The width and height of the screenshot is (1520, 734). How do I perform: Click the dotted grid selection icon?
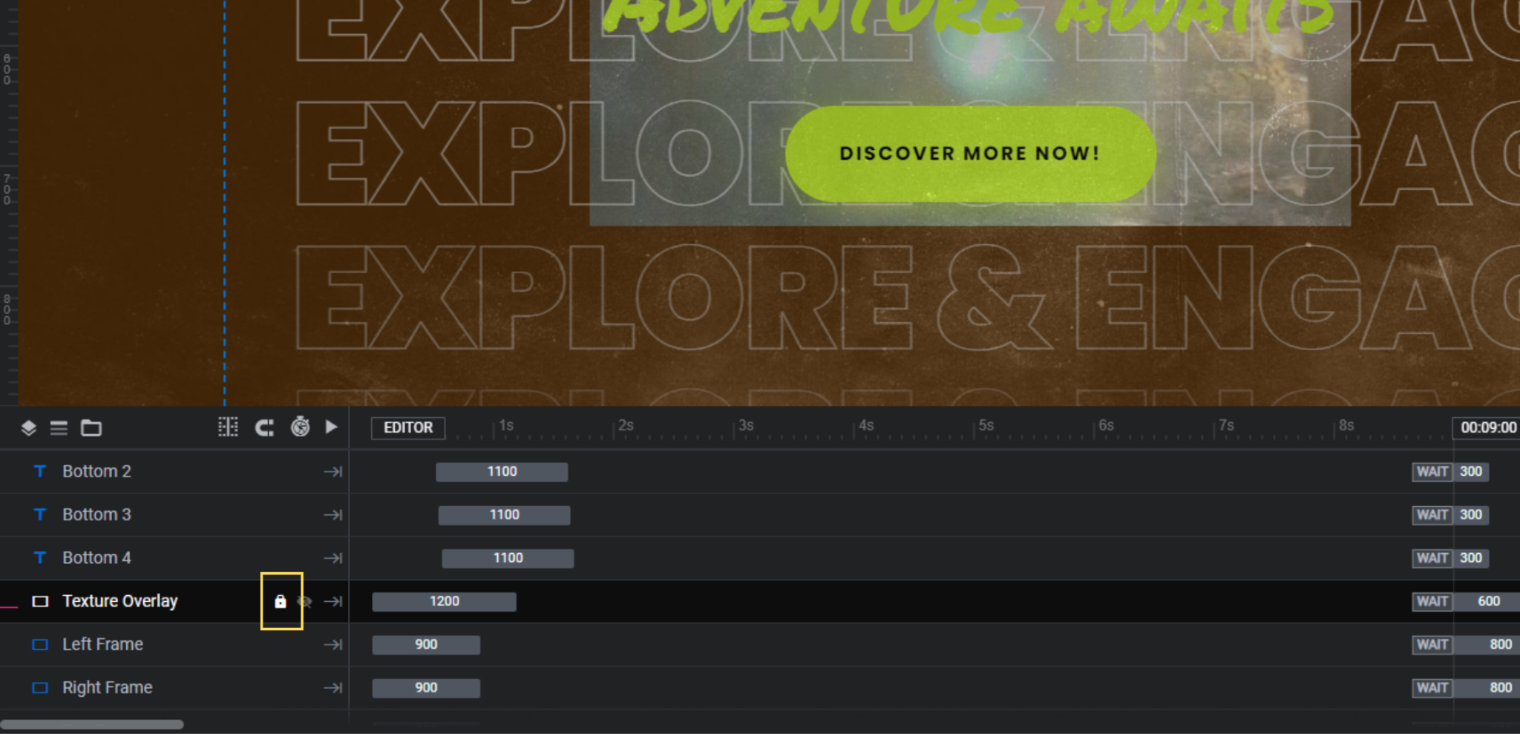[x=228, y=427]
